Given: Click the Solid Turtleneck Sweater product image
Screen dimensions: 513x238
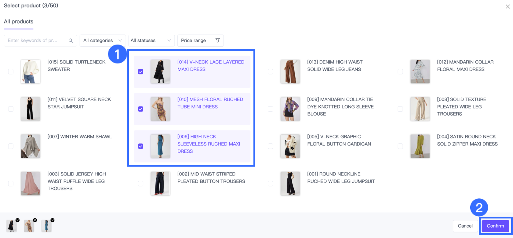Looking at the screenshot, I should [31, 72].
